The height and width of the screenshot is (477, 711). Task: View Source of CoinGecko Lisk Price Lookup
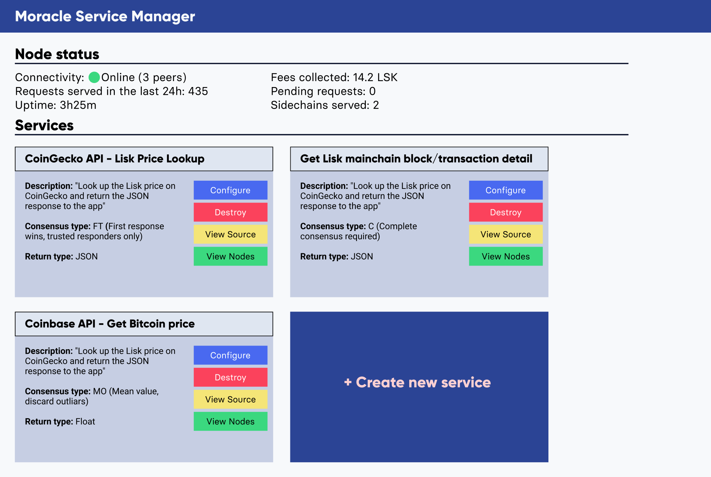point(230,234)
